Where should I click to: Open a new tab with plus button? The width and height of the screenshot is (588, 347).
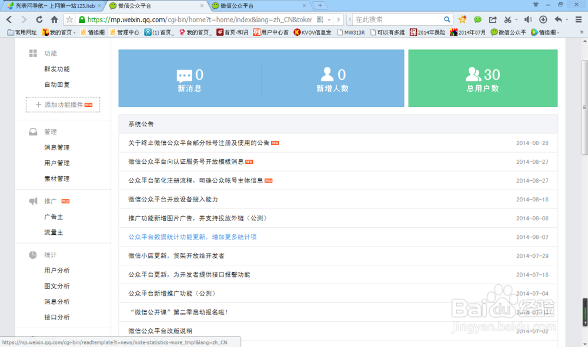point(320,6)
